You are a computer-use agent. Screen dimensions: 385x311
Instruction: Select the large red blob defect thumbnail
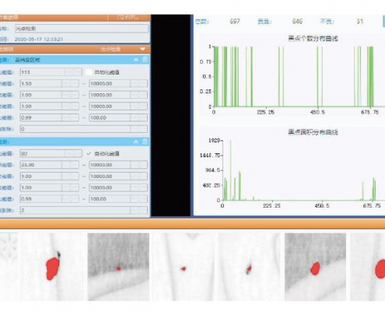click(x=53, y=267)
